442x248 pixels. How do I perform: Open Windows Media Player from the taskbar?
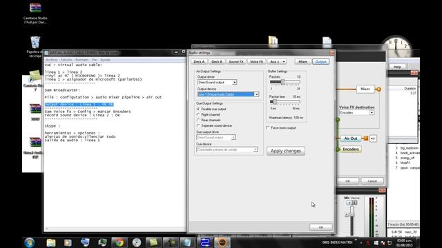(x=68, y=242)
